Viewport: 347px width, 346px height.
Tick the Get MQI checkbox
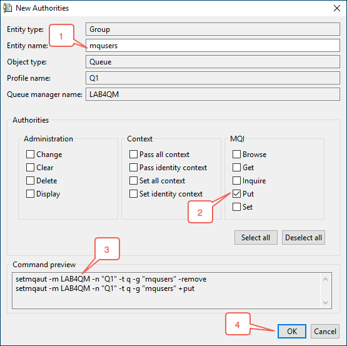click(236, 167)
